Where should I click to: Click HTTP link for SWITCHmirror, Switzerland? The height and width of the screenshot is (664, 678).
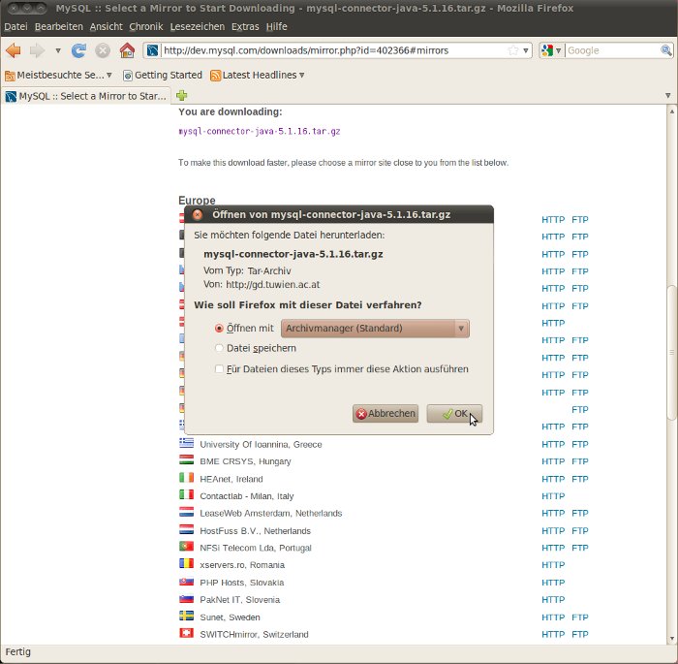[x=553, y=634]
